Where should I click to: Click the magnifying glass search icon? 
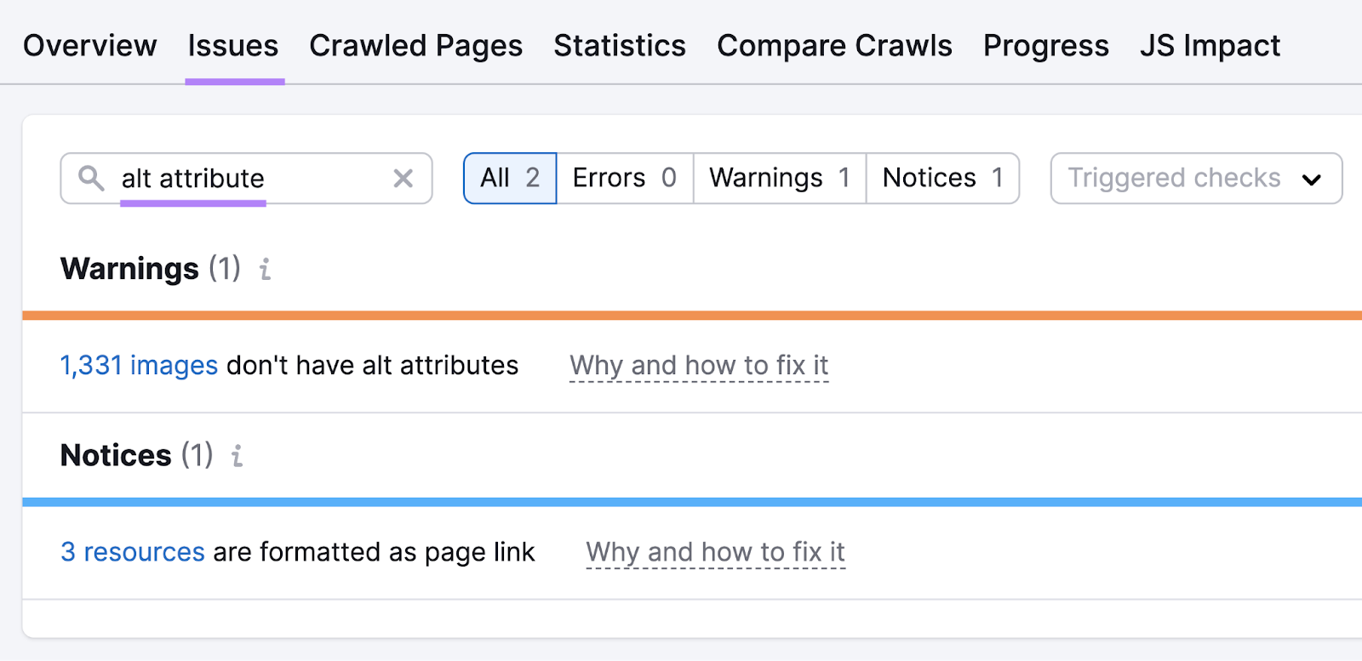(x=92, y=178)
